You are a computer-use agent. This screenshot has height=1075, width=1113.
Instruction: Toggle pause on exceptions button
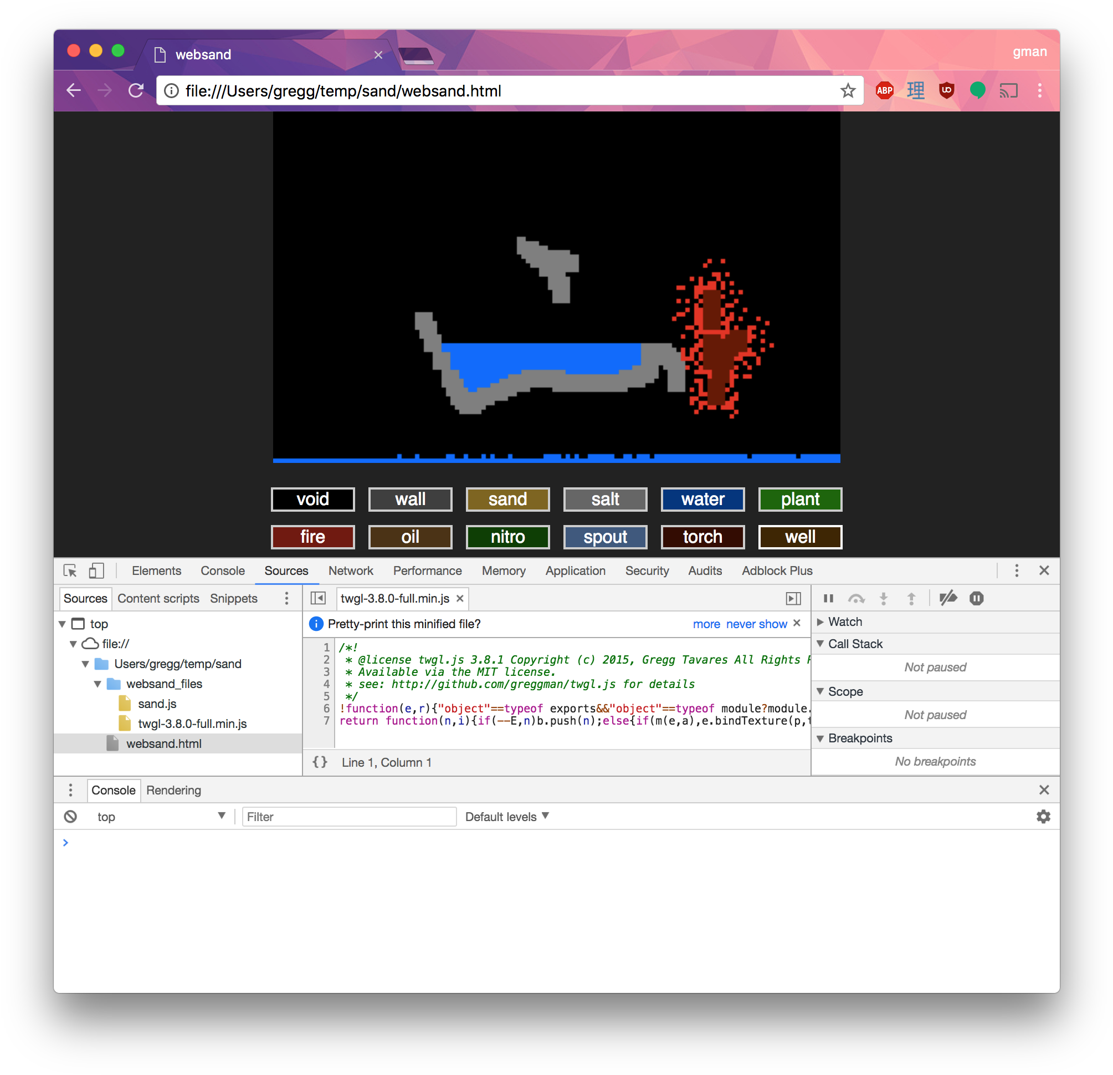[x=976, y=598]
